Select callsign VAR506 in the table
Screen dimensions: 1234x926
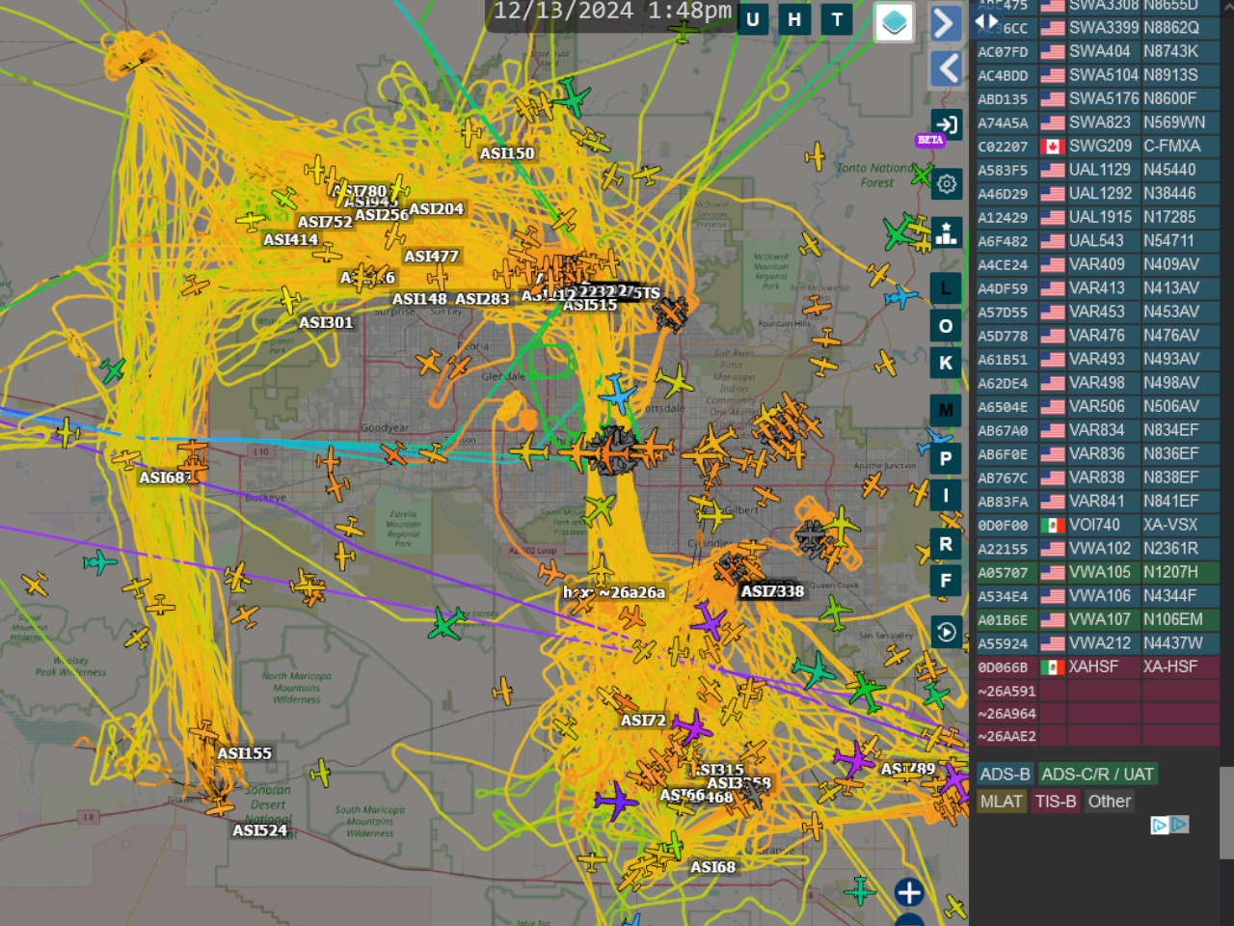(x=1097, y=406)
